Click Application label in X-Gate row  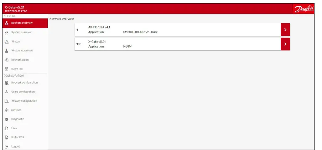(96, 46)
